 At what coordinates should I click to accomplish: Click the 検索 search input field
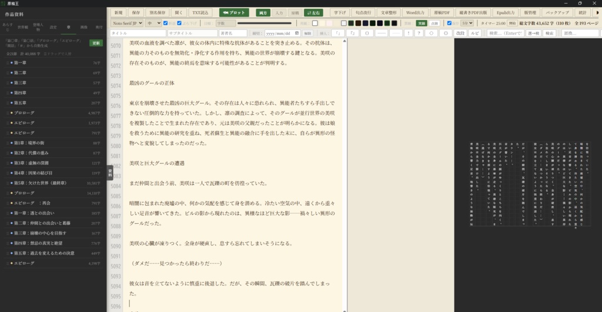[x=505, y=33]
